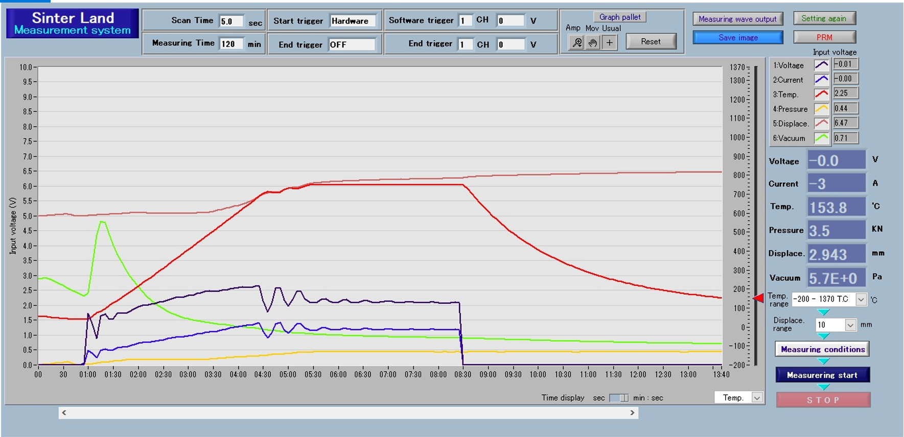Click the red temperature marker arrow

click(758, 298)
